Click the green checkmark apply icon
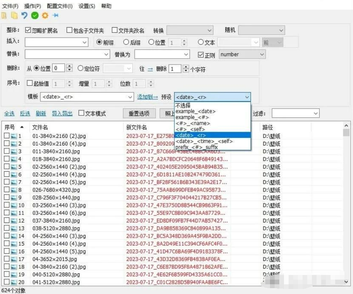This screenshot has height=294, width=353. [35, 16]
